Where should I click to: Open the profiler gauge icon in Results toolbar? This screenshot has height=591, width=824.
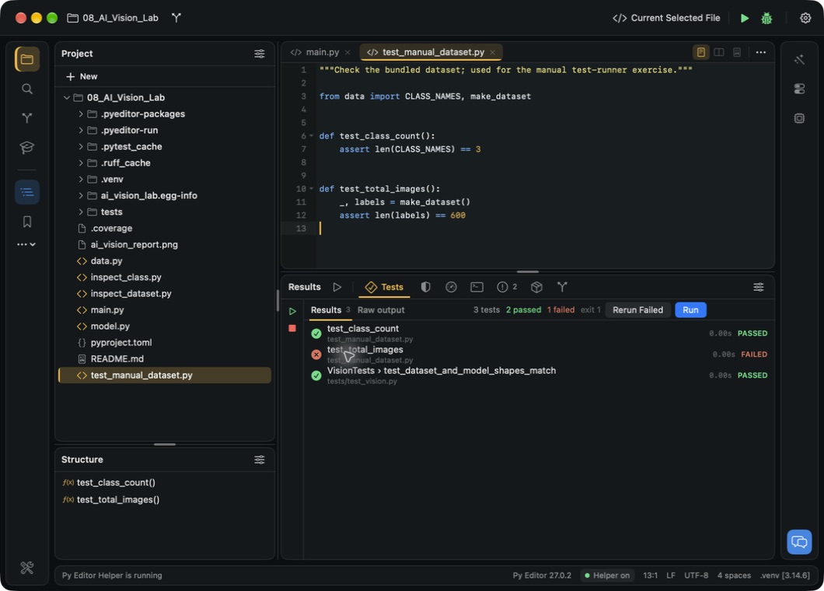[x=451, y=287]
